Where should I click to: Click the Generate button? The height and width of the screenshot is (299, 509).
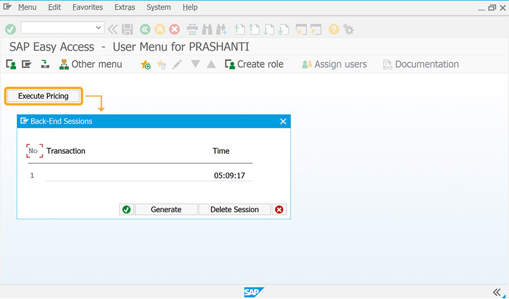(x=166, y=209)
